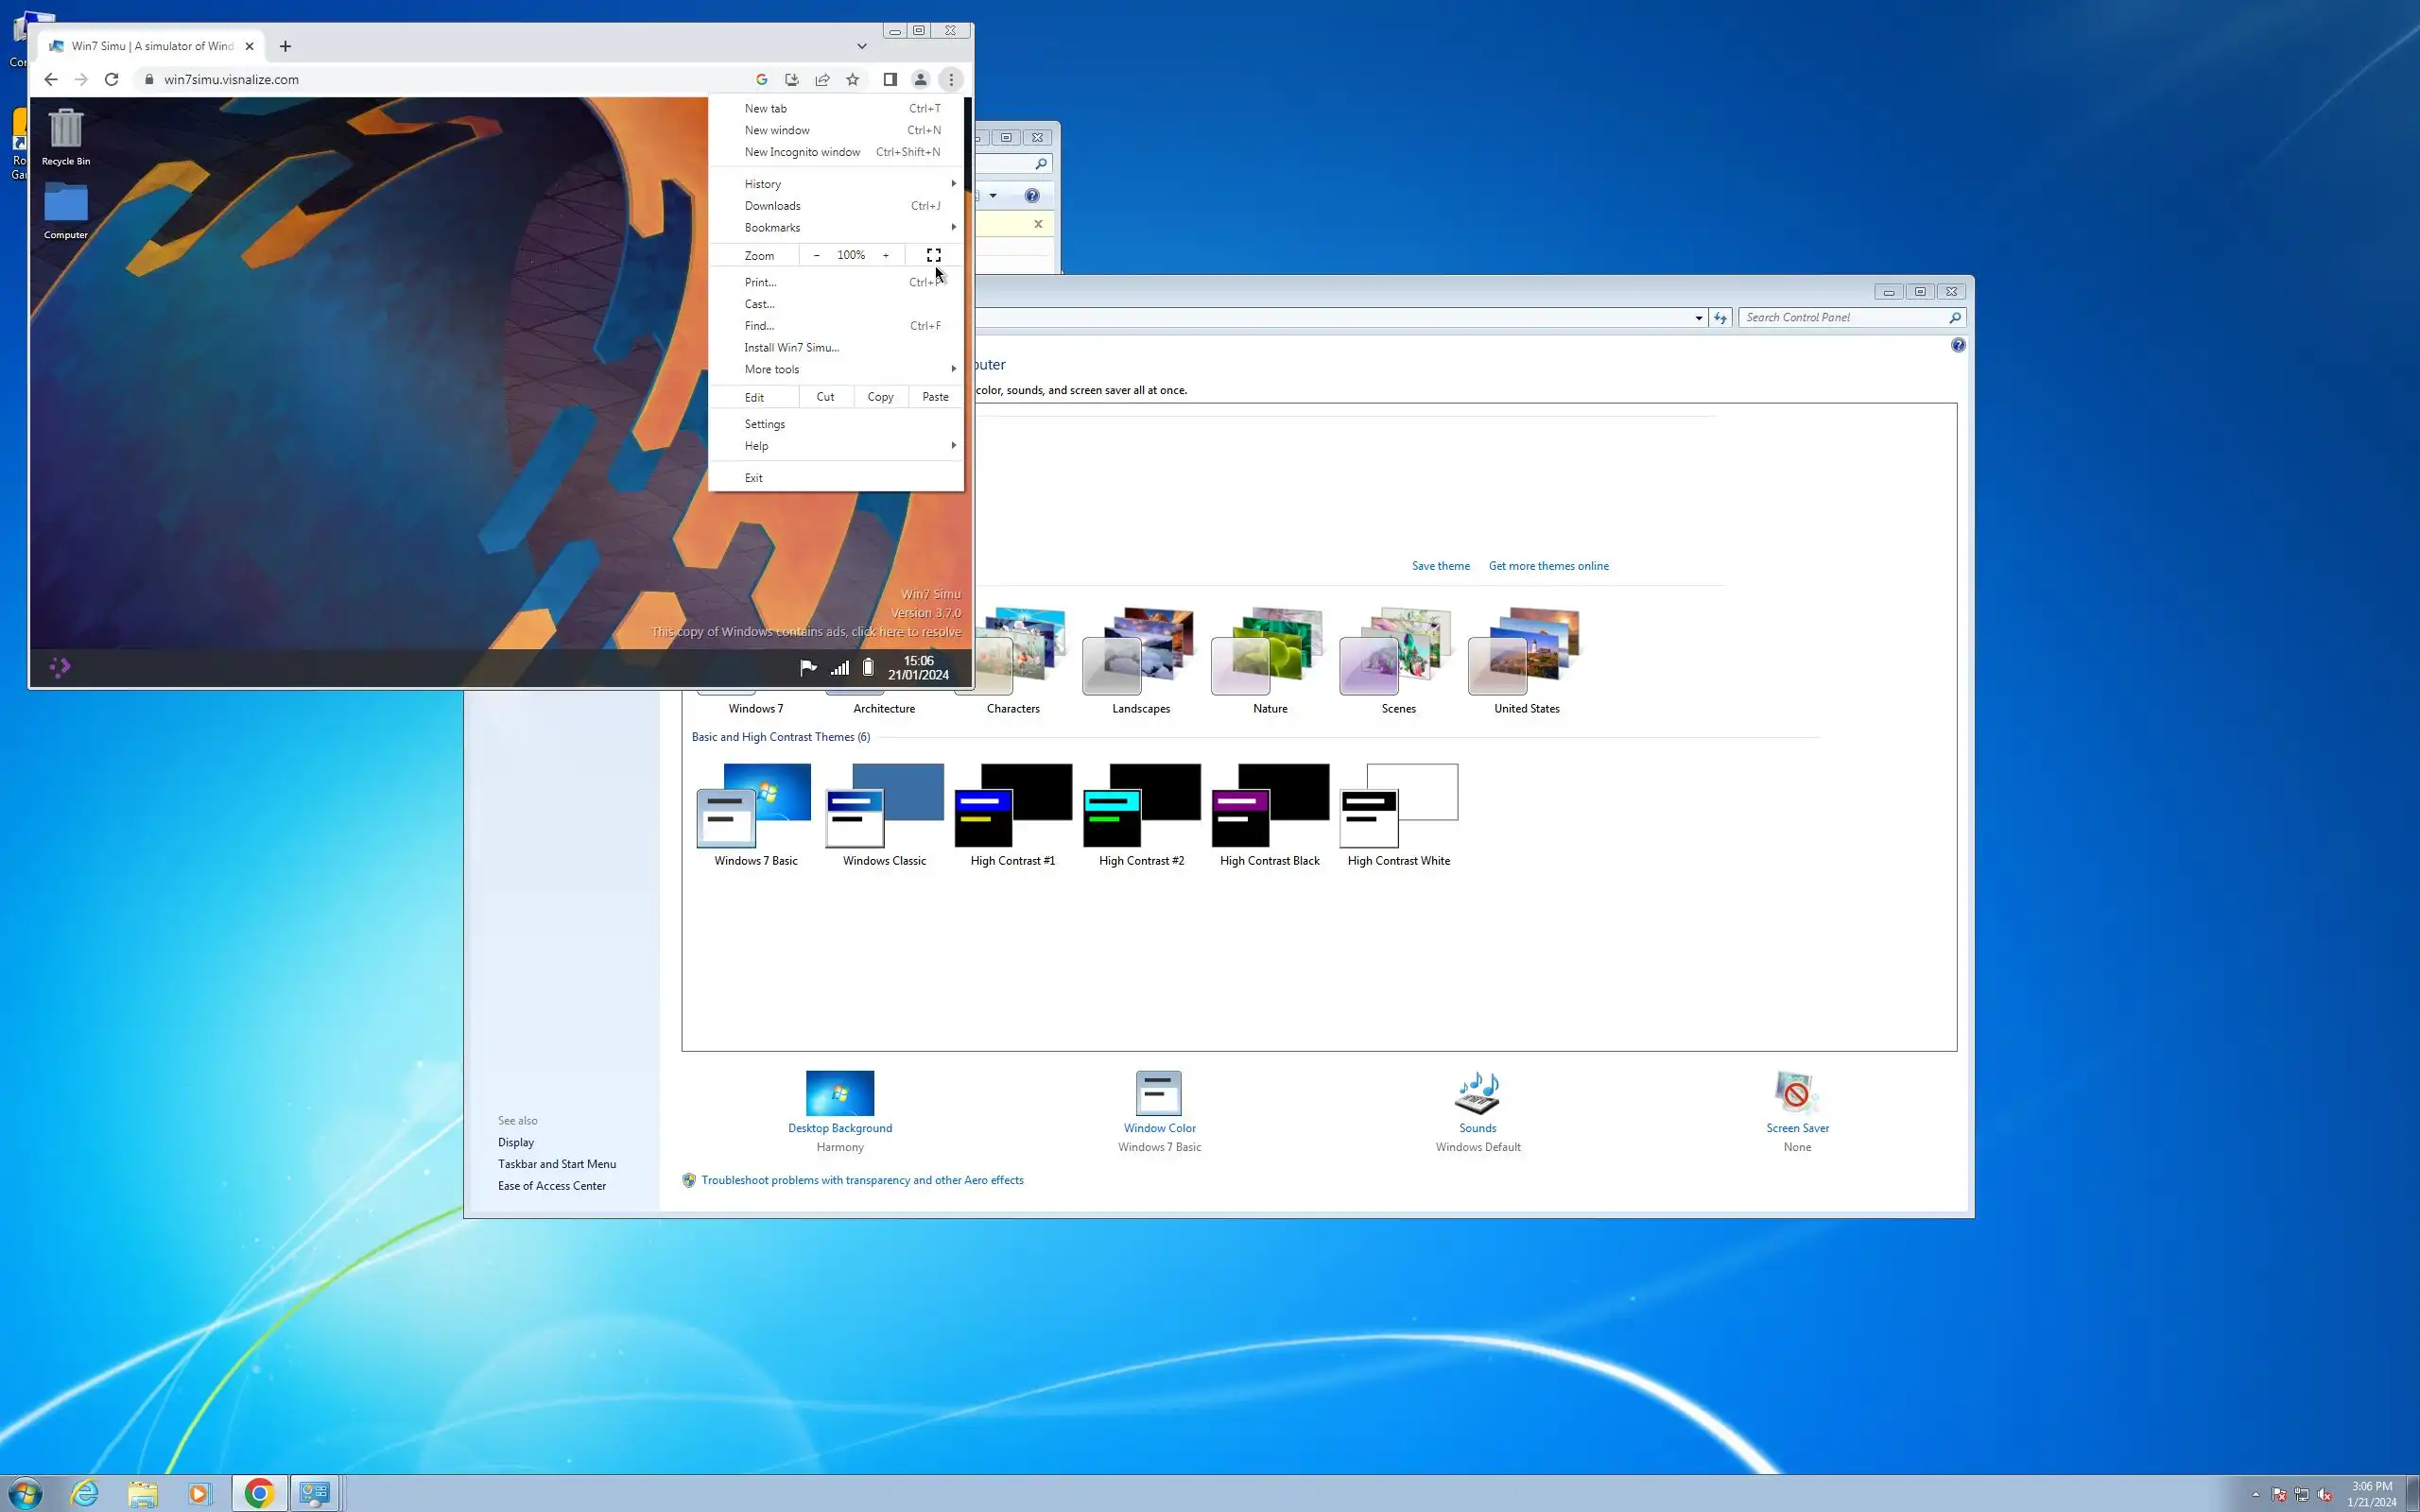The width and height of the screenshot is (2420, 1512).
Task: Click Get more themes online link
Action: coord(1548,566)
